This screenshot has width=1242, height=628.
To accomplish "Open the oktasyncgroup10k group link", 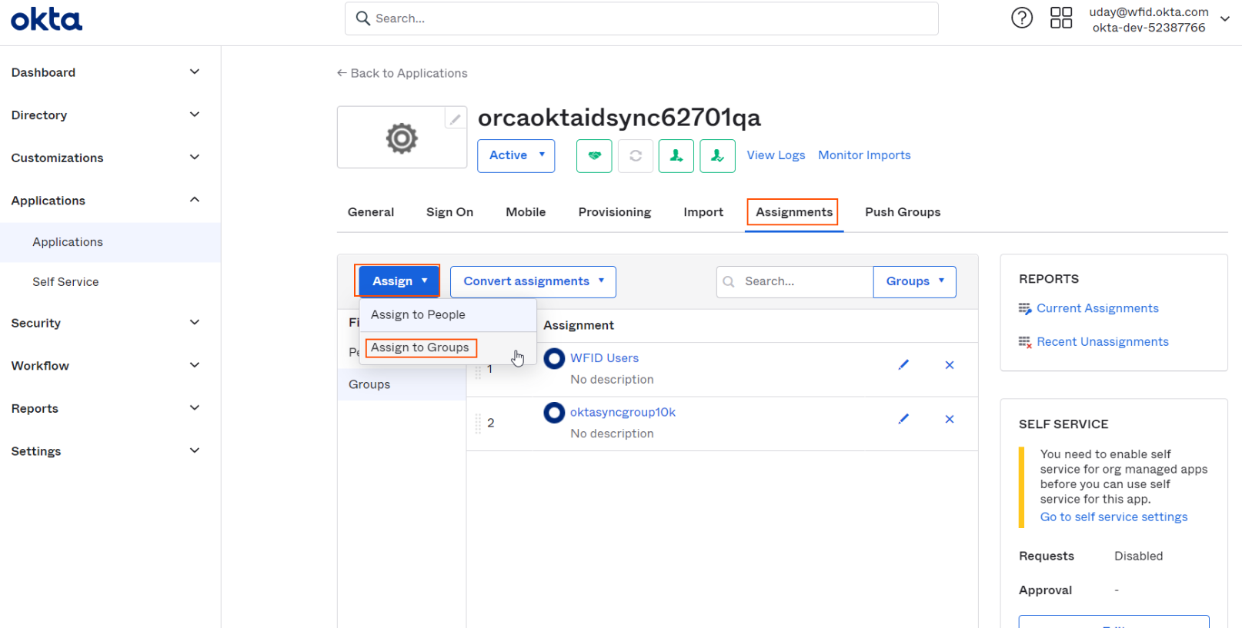I will point(623,412).
